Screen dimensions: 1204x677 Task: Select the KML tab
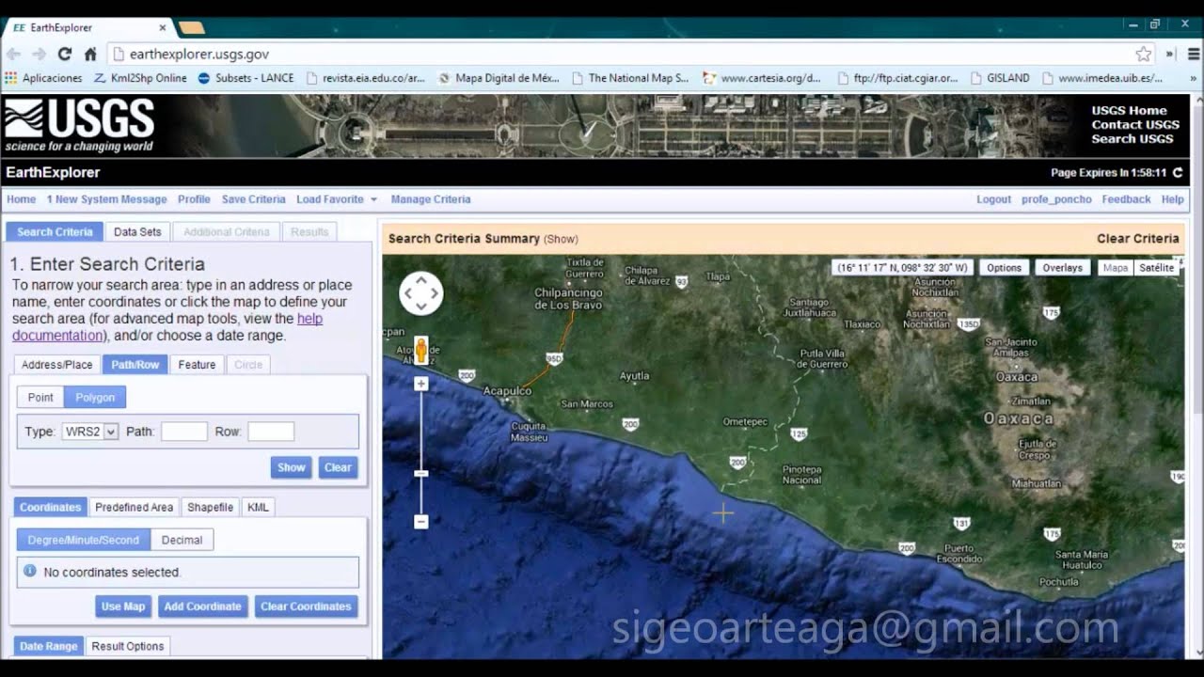tap(258, 507)
